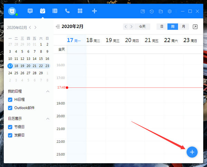Toggle the 节假日 checkbox

coord(10,127)
